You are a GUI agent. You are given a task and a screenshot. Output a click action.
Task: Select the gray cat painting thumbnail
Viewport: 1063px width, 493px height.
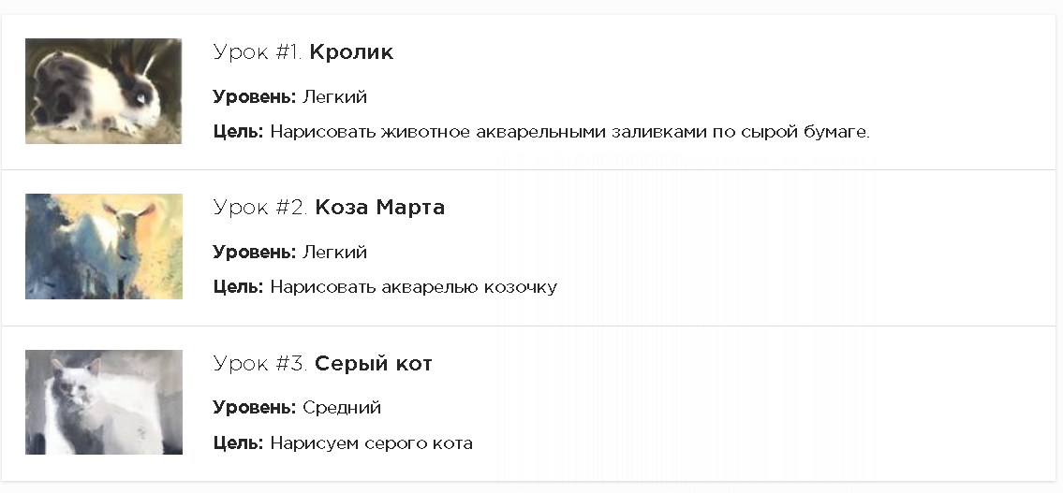(x=103, y=402)
